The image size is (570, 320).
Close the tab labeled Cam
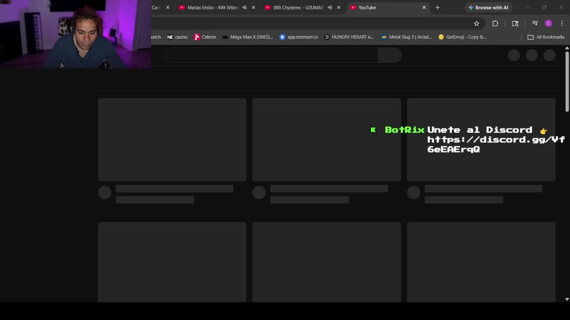(x=167, y=8)
